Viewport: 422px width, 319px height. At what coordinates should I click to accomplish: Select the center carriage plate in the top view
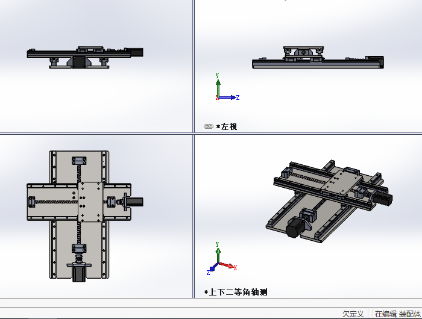(90, 202)
